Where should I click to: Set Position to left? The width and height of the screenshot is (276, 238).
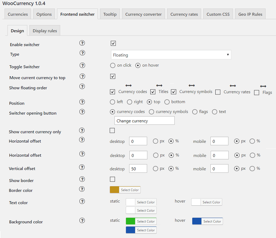click(112, 102)
